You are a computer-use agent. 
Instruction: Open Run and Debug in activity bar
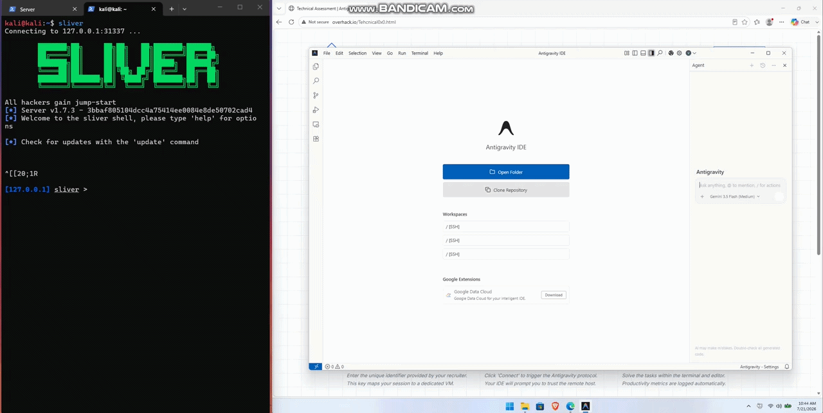coord(316,110)
